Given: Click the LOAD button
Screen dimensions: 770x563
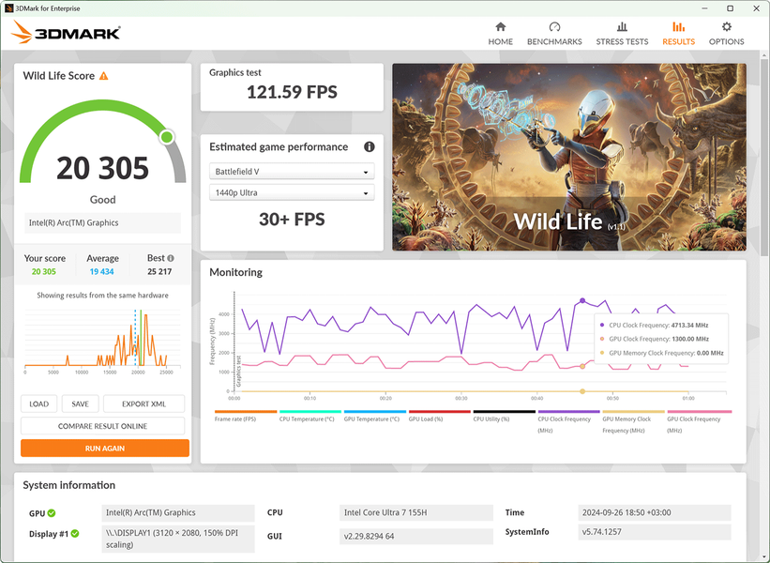Looking at the screenshot, I should (x=38, y=403).
